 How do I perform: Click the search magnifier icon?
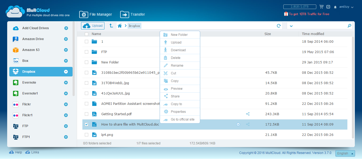tap(349, 26)
